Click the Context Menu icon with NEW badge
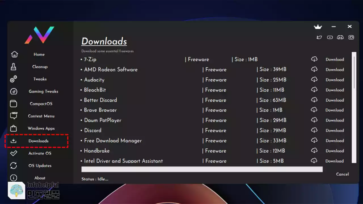The width and height of the screenshot is (363, 204). (x=14, y=116)
